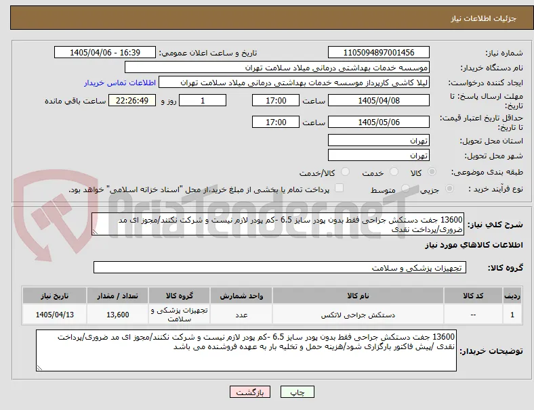Click the بازگشت (back) button
This screenshot has height=410, width=534.
250,392
